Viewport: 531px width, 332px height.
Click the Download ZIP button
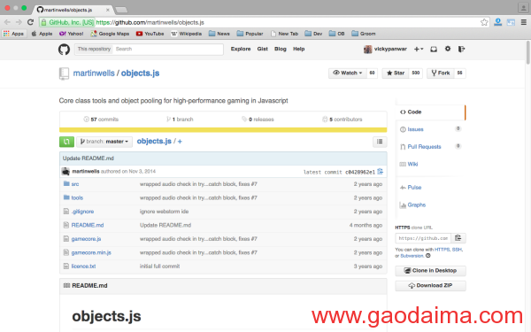[430, 286]
